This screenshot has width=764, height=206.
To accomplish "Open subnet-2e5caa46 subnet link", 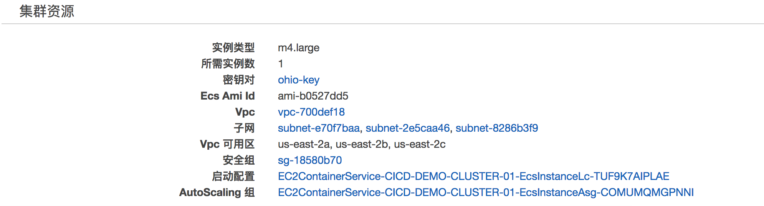I will (x=407, y=128).
